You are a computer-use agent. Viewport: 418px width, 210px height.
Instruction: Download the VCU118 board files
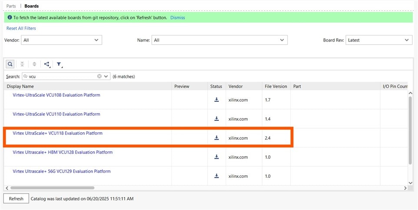coord(217,138)
